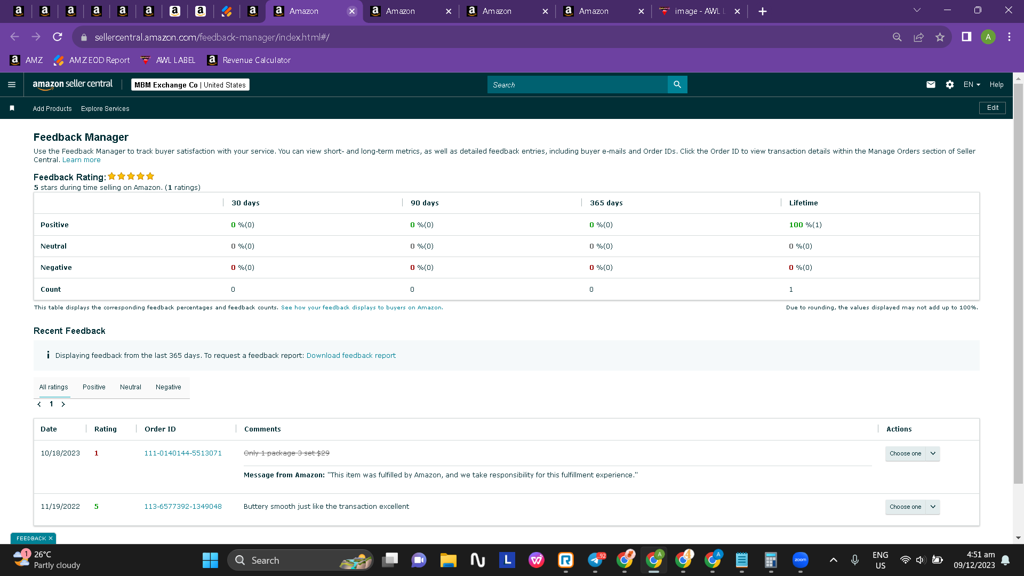
Task: Click the browser share icon
Action: [918, 37]
